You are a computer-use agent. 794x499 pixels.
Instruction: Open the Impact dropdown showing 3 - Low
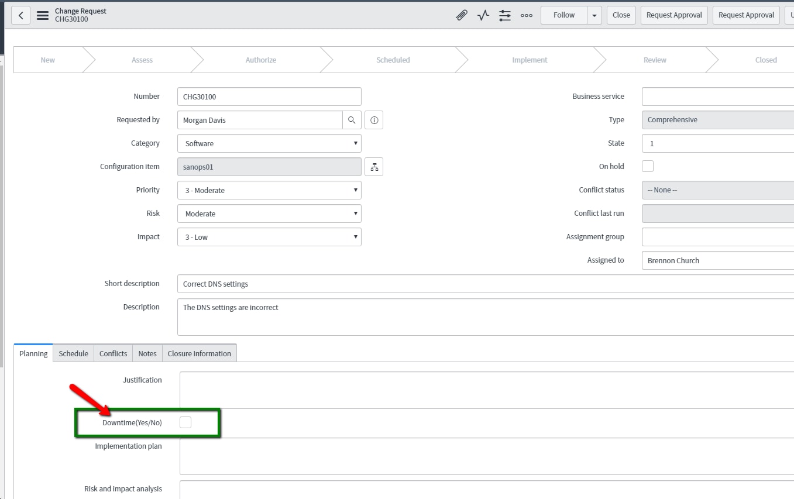pyautogui.click(x=269, y=237)
